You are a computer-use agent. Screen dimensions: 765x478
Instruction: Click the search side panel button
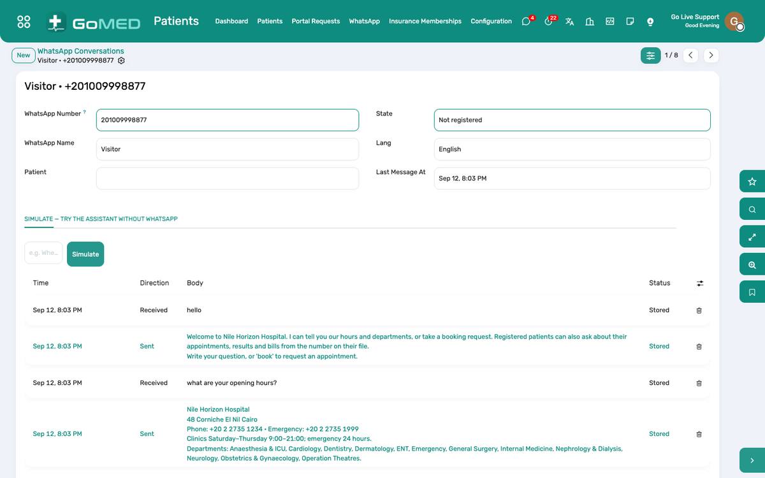tap(752, 209)
